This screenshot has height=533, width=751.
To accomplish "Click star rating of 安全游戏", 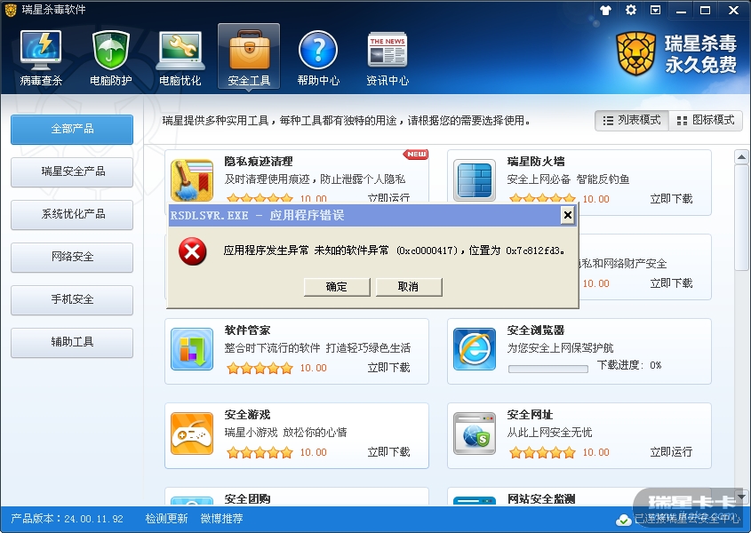I will coord(260,452).
